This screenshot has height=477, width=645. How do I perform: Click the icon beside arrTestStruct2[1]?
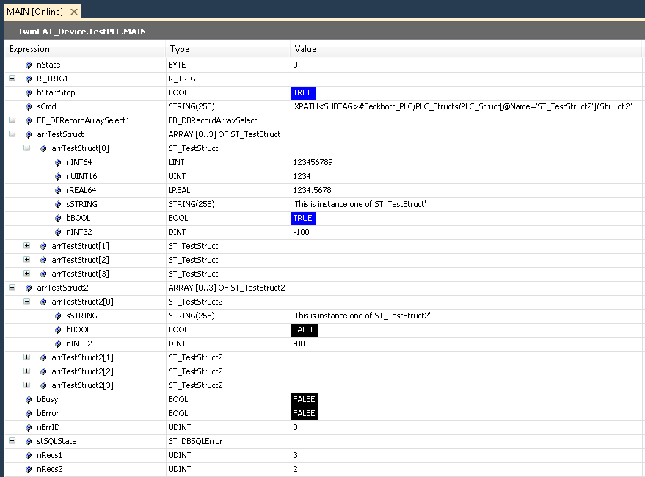[43, 357]
